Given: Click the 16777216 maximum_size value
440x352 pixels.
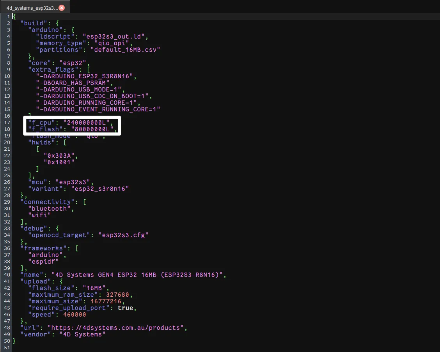Looking at the screenshot, I should (x=106, y=301).
